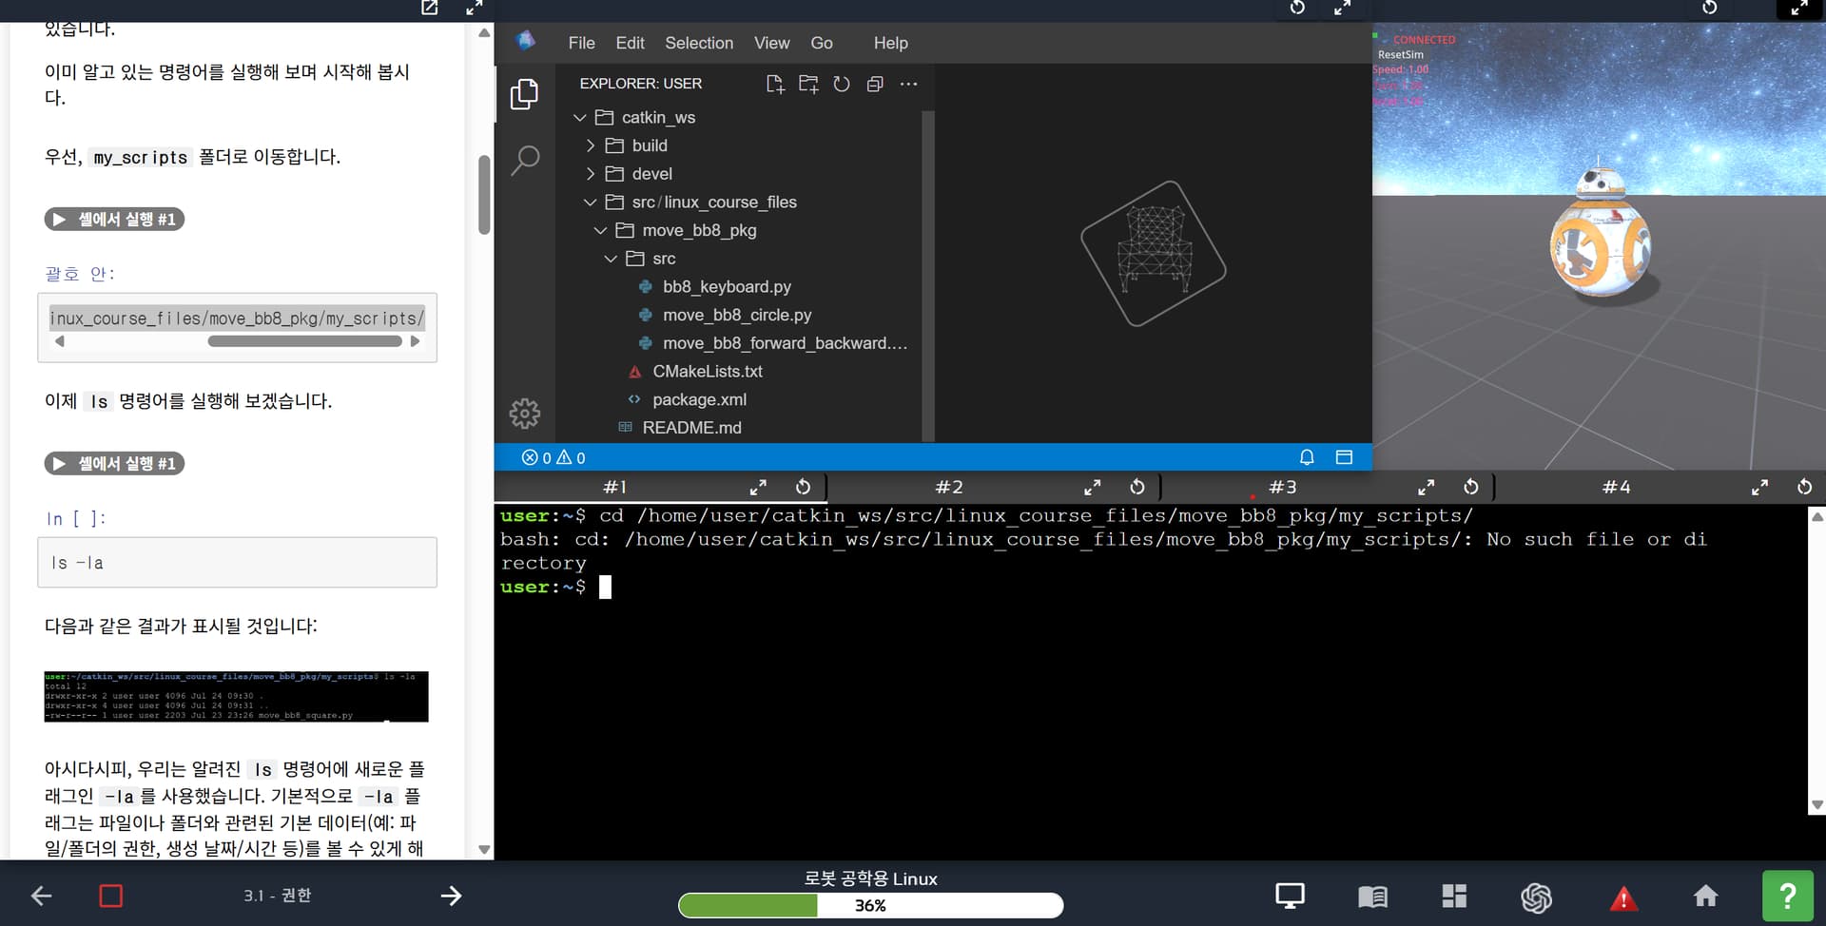The width and height of the screenshot is (1826, 926).
Task: Collapse all folders in Explorer
Action: pyautogui.click(x=875, y=84)
